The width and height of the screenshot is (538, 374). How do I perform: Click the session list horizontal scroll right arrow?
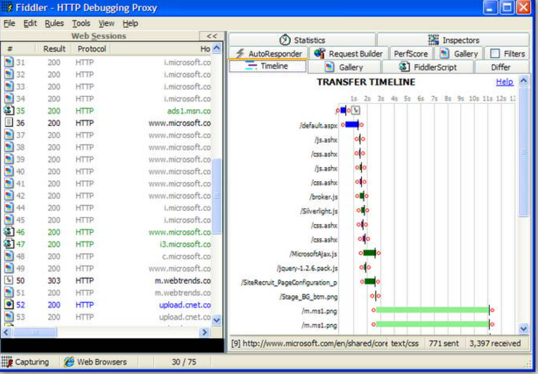click(x=204, y=332)
